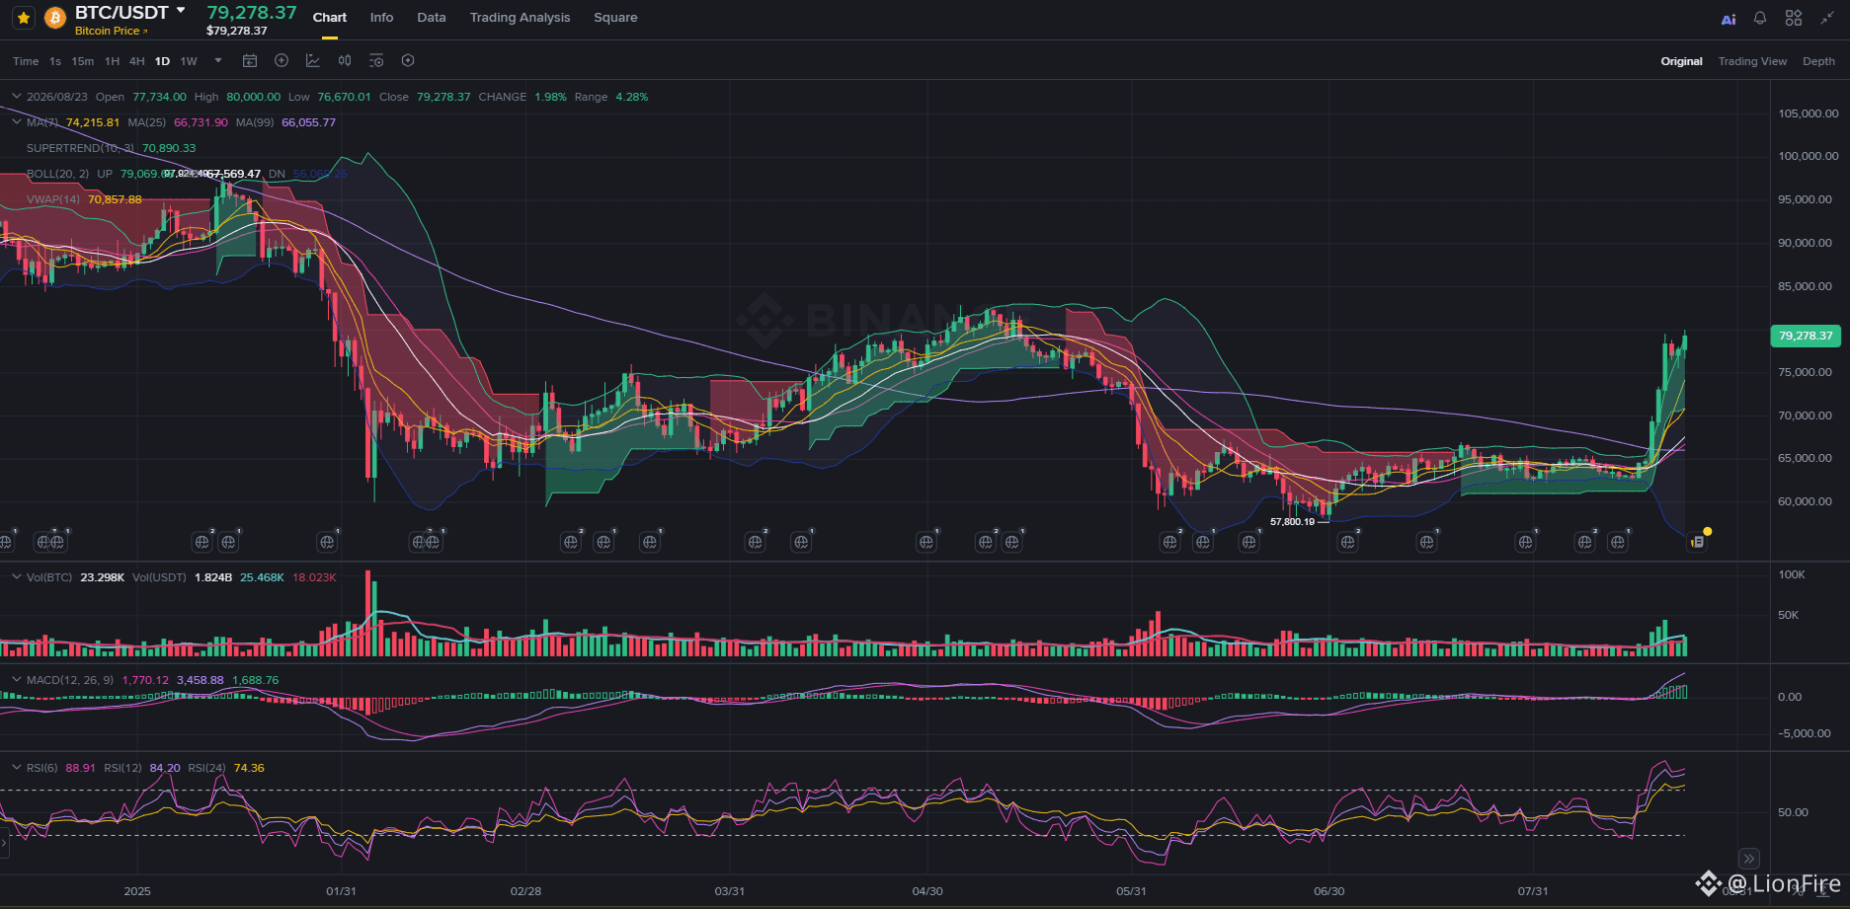Click the circled plus icon in chart toolbar
Screen dimensions: 1850x909
click(282, 61)
